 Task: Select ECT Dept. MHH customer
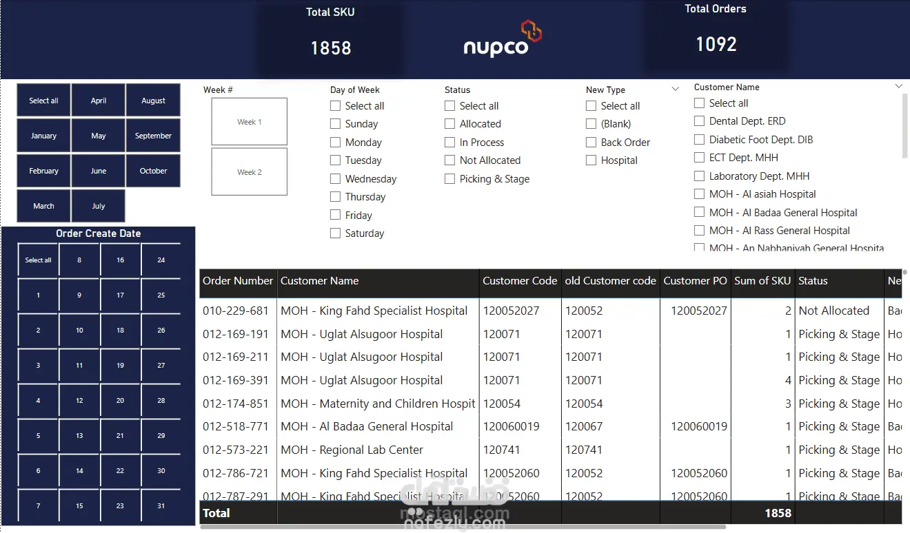tap(699, 158)
